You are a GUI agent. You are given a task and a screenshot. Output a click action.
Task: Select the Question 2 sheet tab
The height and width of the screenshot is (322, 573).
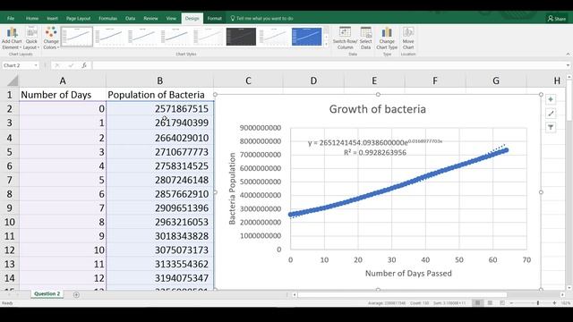[47, 294]
